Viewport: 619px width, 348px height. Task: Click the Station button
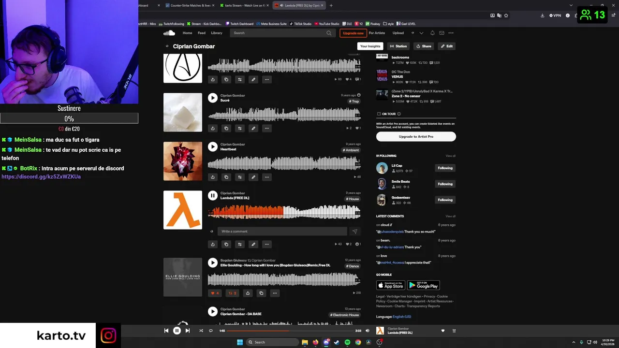(399, 46)
